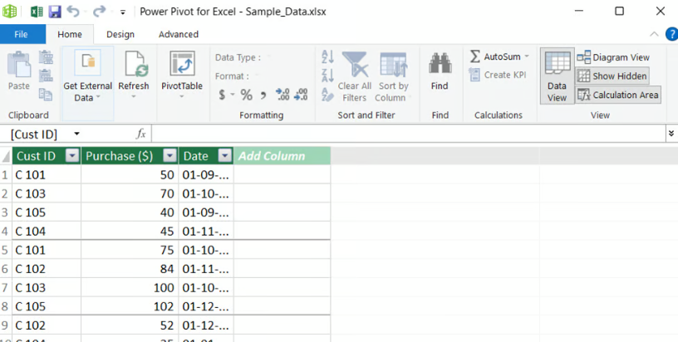Switch to Diagram View

pos(613,57)
